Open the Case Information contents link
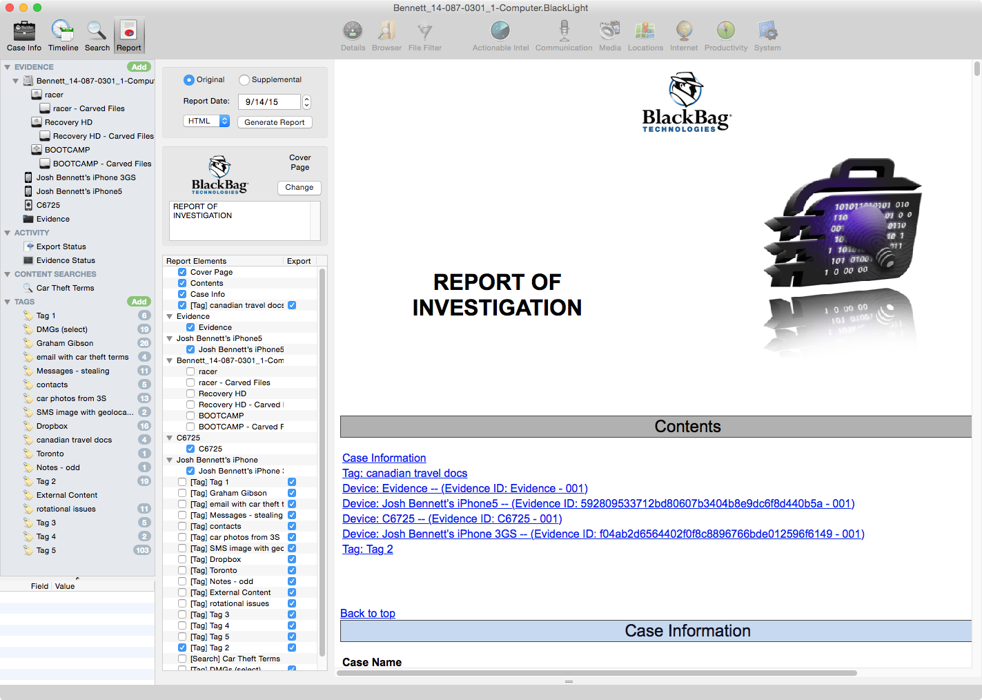The height and width of the screenshot is (700, 982). point(384,458)
